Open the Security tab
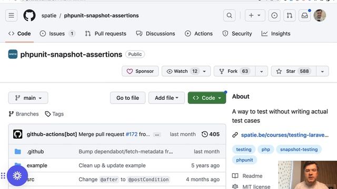The width and height of the screenshot is (337, 189). (237, 34)
